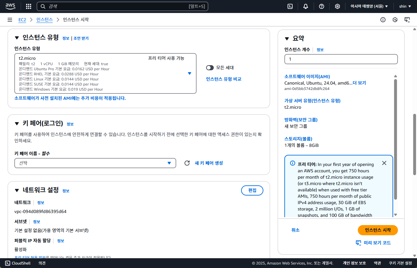This screenshot has width=417, height=268.
Task: Open 정보 link next to 서브넷
Action: pos(37,222)
